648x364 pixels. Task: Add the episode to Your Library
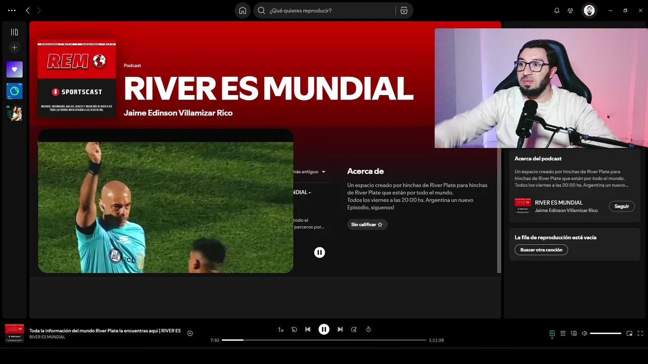(190, 333)
